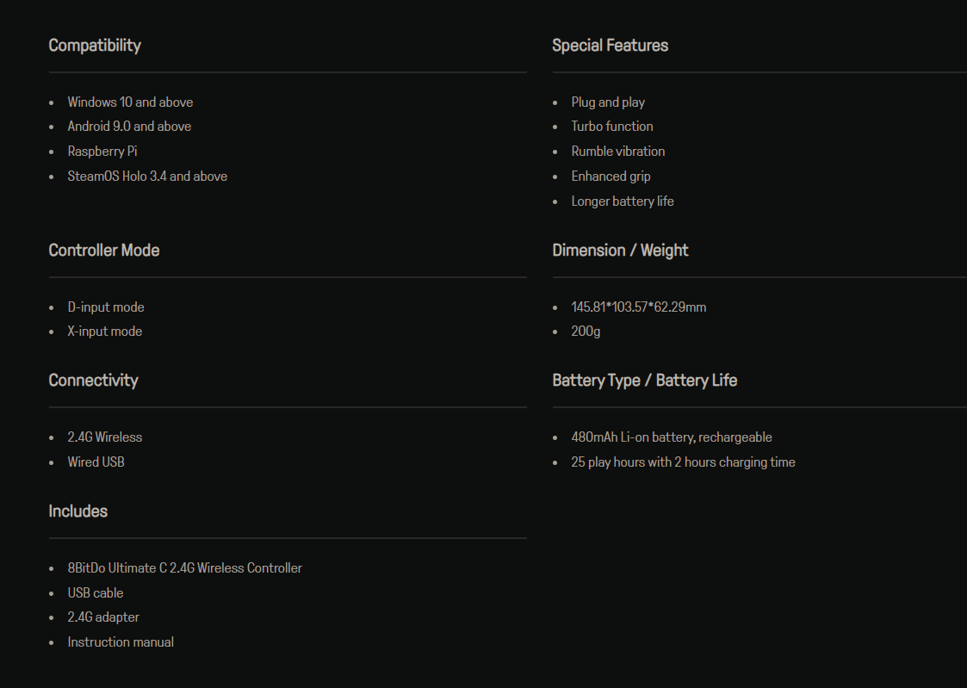
Task: Click the Battery Type / Battery Life heading
Action: 644,381
